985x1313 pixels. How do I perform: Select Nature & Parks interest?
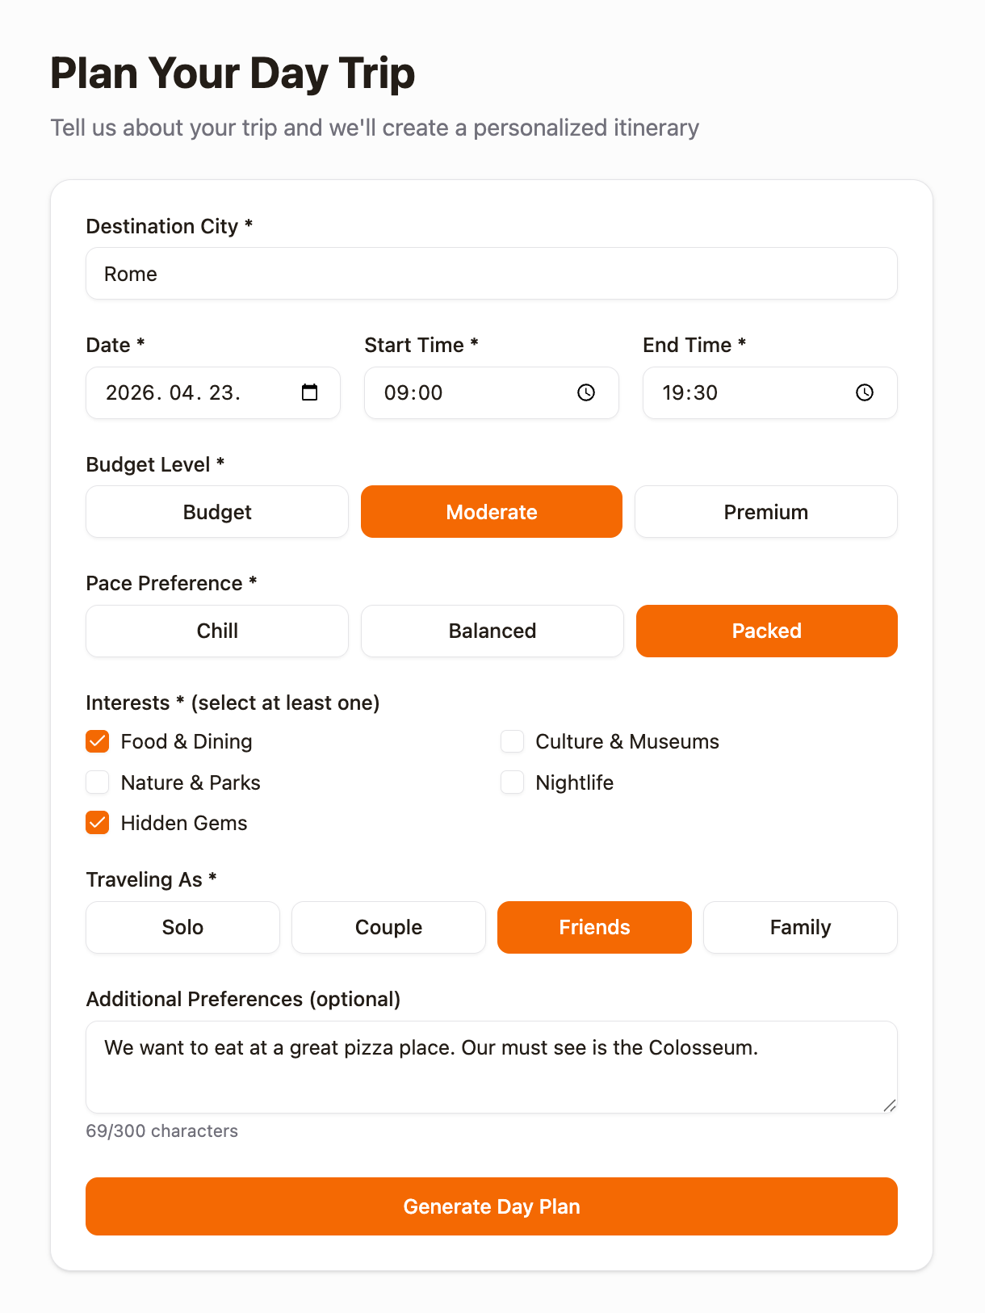click(x=97, y=782)
